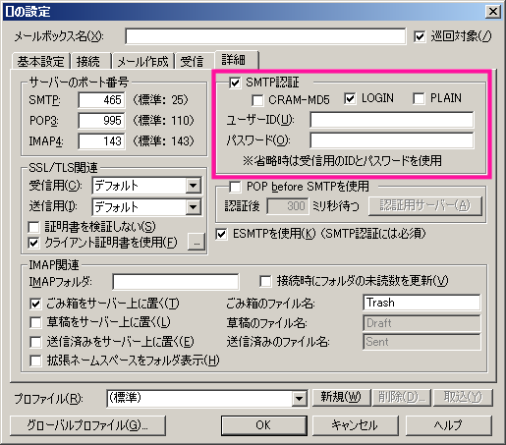
Task: Toggle the SMTP認証 checkbox
Action: click(235, 83)
